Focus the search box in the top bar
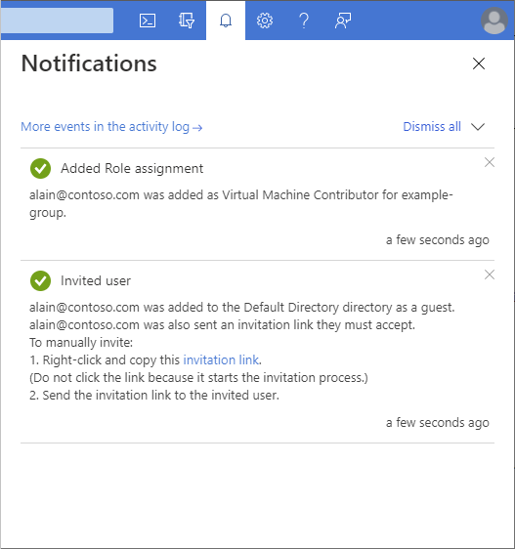515x549 pixels. [57, 21]
